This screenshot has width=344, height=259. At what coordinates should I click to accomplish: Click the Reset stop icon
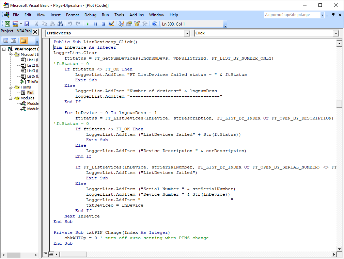click(103, 24)
